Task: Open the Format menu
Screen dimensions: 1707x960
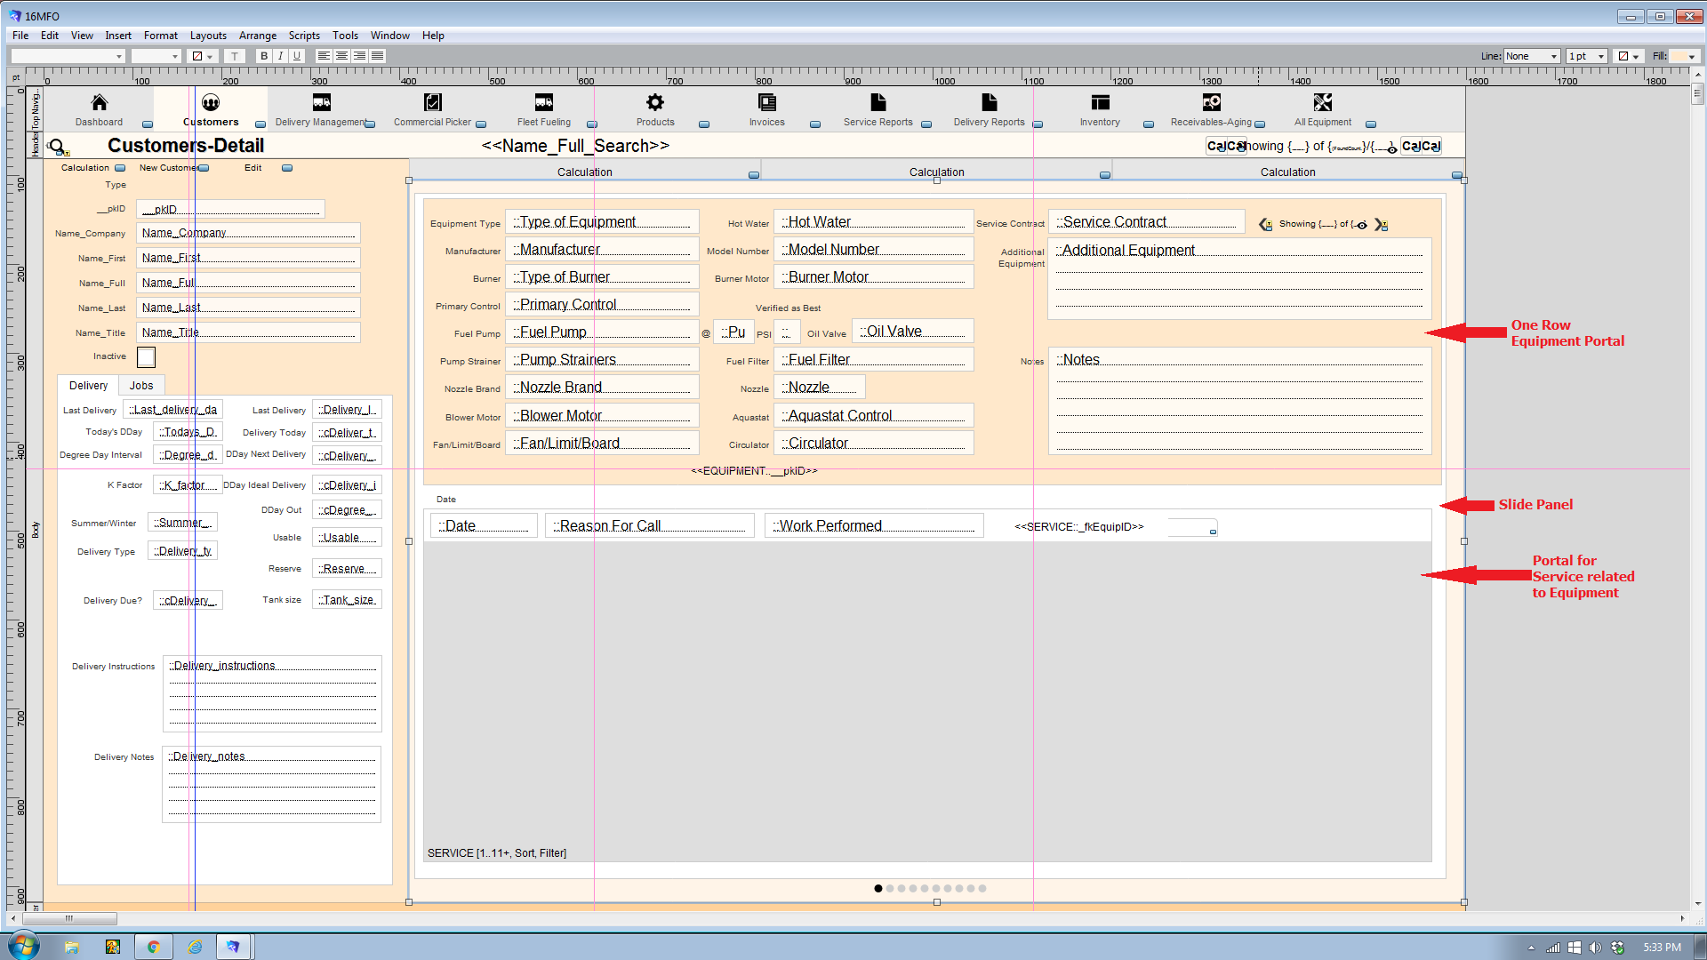Action: click(161, 36)
